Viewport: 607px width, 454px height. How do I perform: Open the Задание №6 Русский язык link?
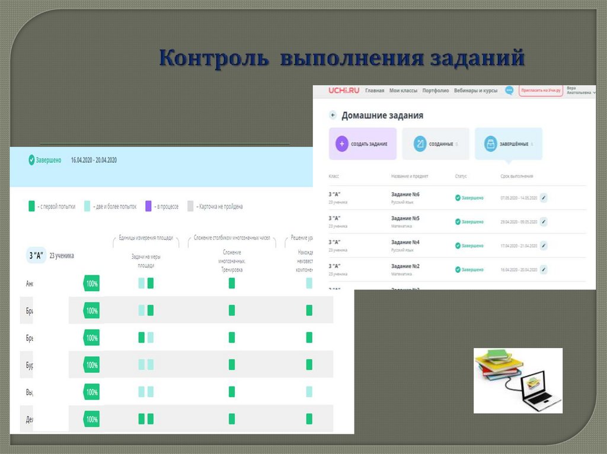click(x=405, y=195)
